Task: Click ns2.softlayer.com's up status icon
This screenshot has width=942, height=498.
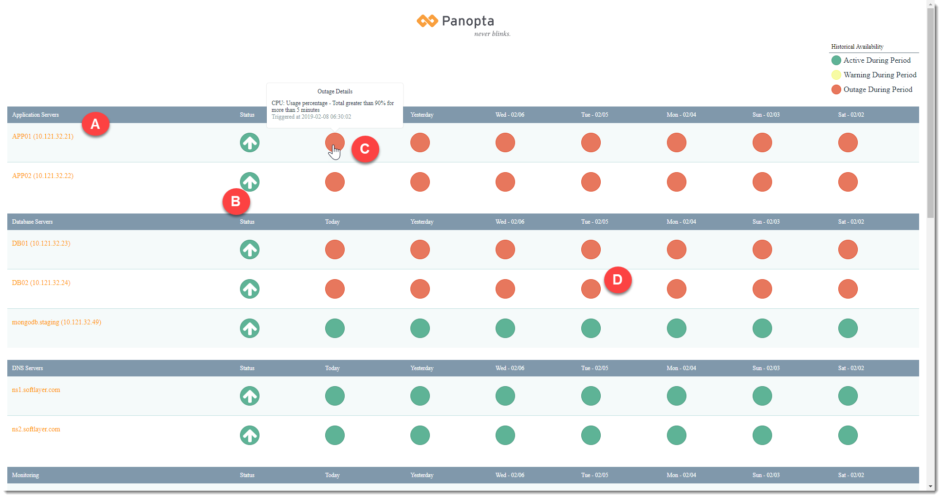Action: tap(250, 435)
